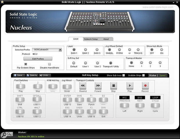Image resolution: width=180 pixels, height=139 pixels.
Task: Select the PREVIOUS Left soft key
Action: pos(125,105)
